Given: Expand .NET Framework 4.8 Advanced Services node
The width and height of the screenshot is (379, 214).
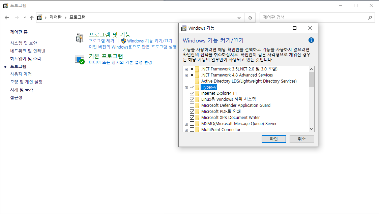Looking at the screenshot, I should point(186,75).
